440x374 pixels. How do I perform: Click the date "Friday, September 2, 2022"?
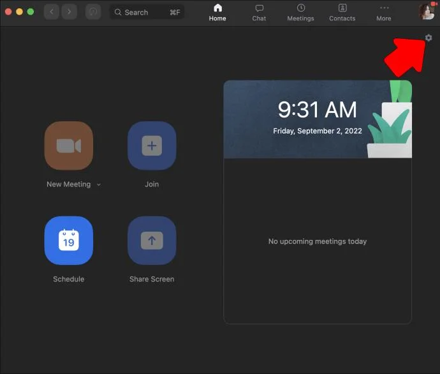coord(318,131)
